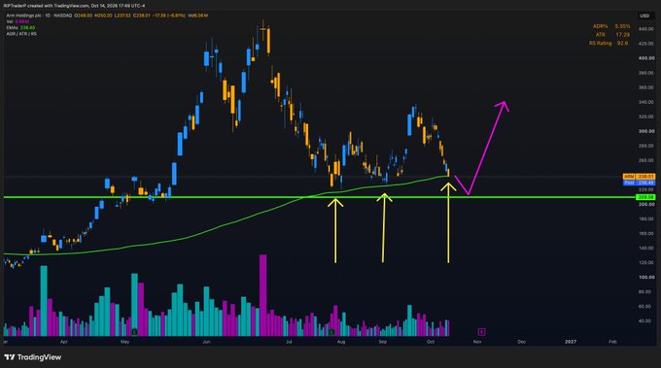Click the Feb label on time axis
This screenshot has height=368, width=661.
click(x=612, y=342)
